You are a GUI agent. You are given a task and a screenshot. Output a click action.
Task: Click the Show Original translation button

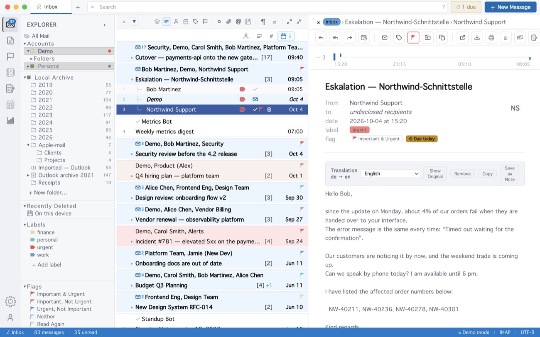[435, 173]
